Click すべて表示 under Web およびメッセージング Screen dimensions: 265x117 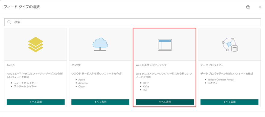[165, 102]
